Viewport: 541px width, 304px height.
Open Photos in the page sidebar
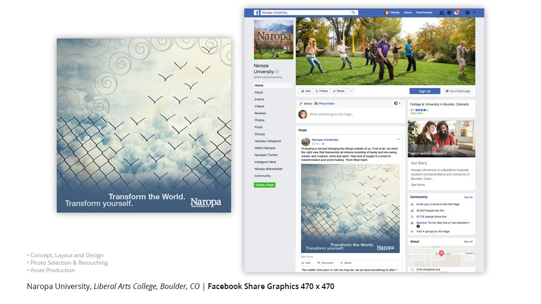pyautogui.click(x=259, y=120)
